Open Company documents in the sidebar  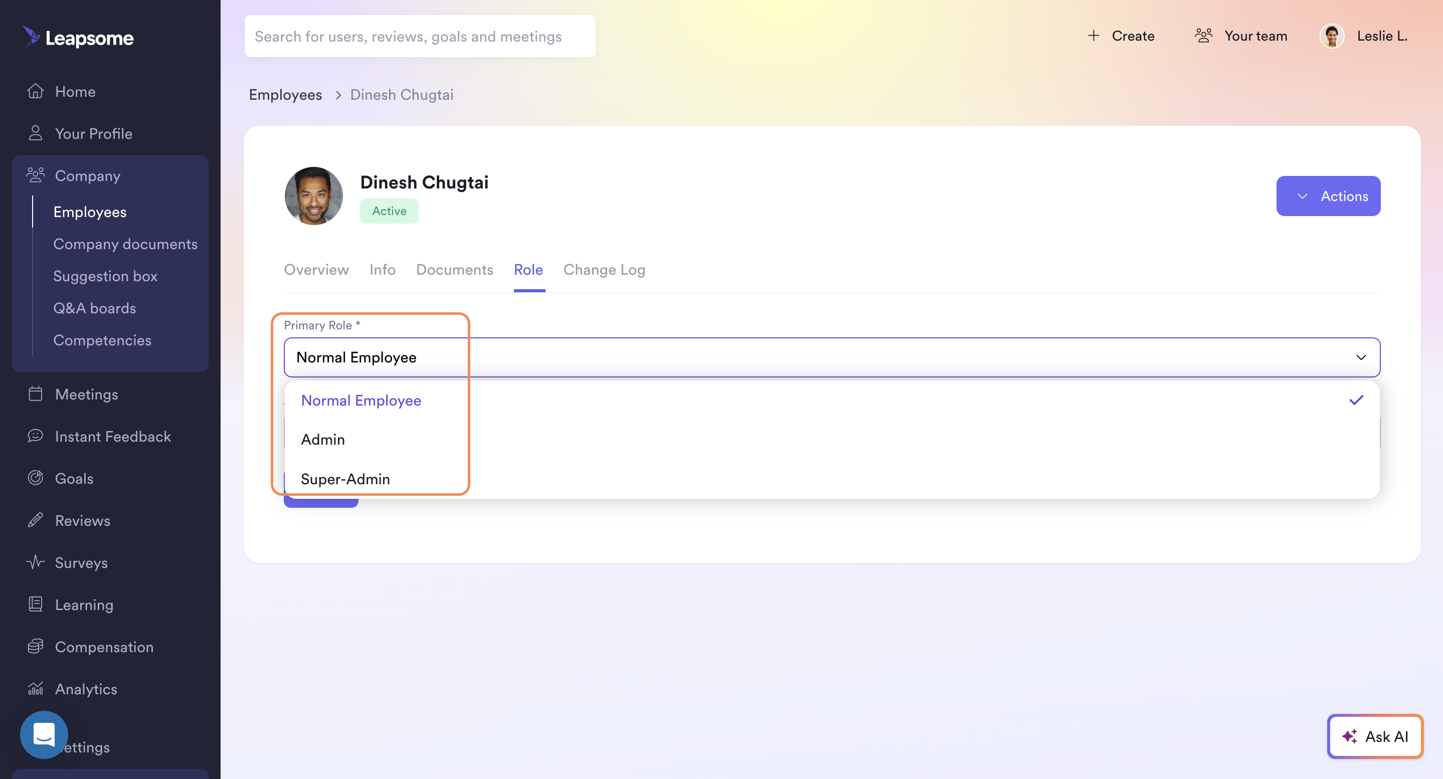coord(125,244)
